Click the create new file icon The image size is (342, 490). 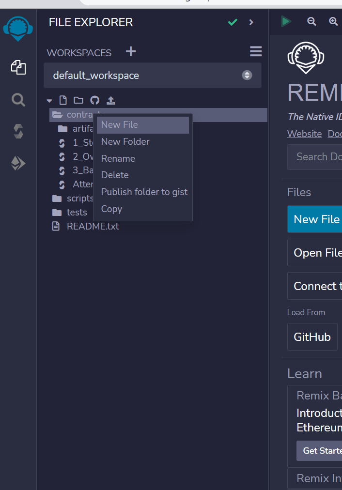tap(63, 100)
